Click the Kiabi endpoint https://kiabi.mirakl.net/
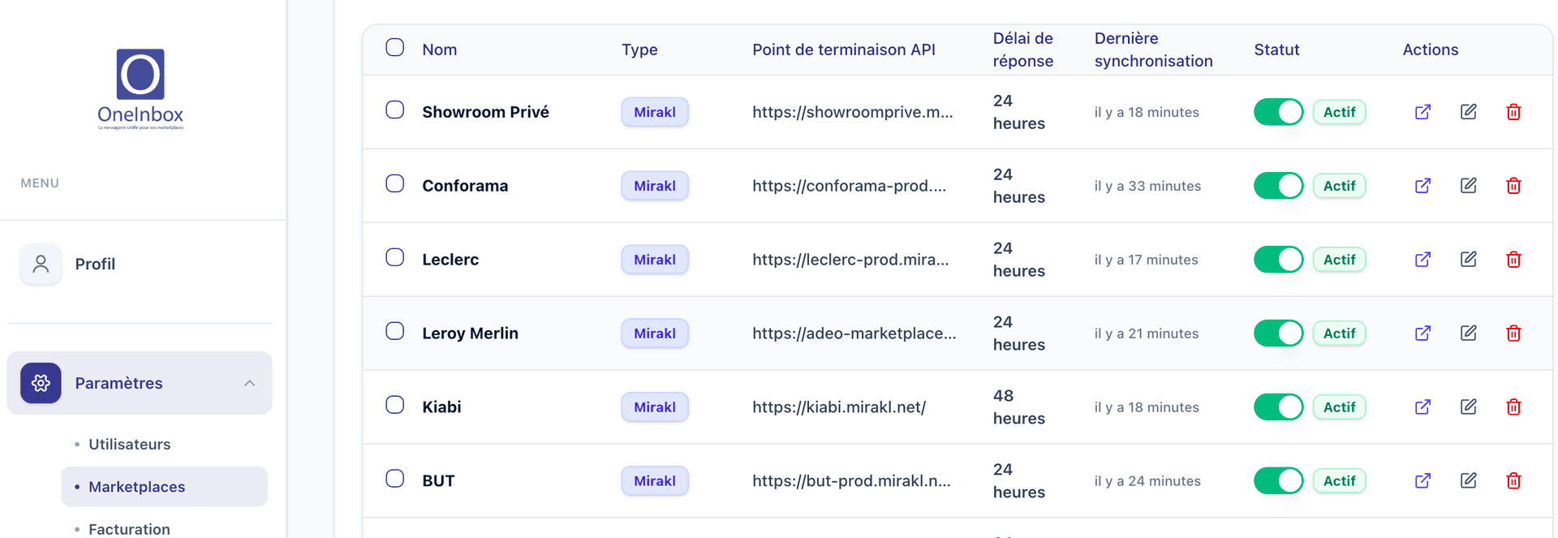Screen dimensions: 1558x538 (839, 407)
